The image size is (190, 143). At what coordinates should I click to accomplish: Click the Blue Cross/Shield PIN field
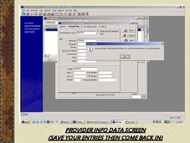coord(82,51)
